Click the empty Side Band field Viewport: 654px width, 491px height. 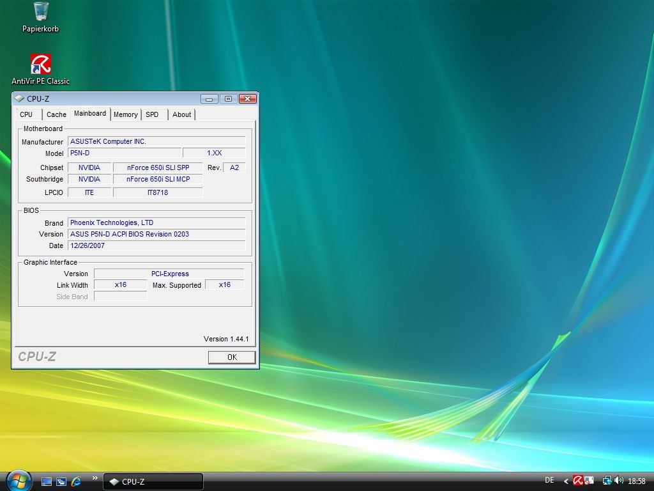click(x=121, y=296)
